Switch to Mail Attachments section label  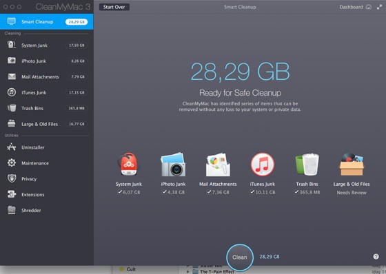pos(40,76)
